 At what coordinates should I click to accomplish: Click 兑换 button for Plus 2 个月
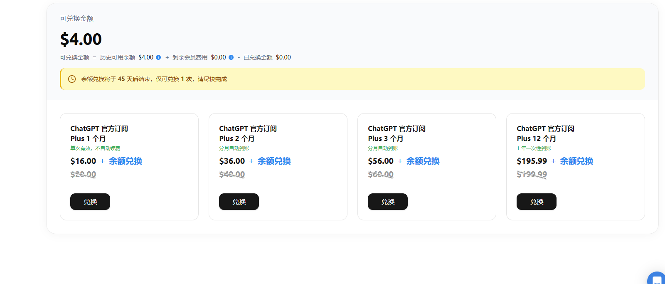[239, 202]
